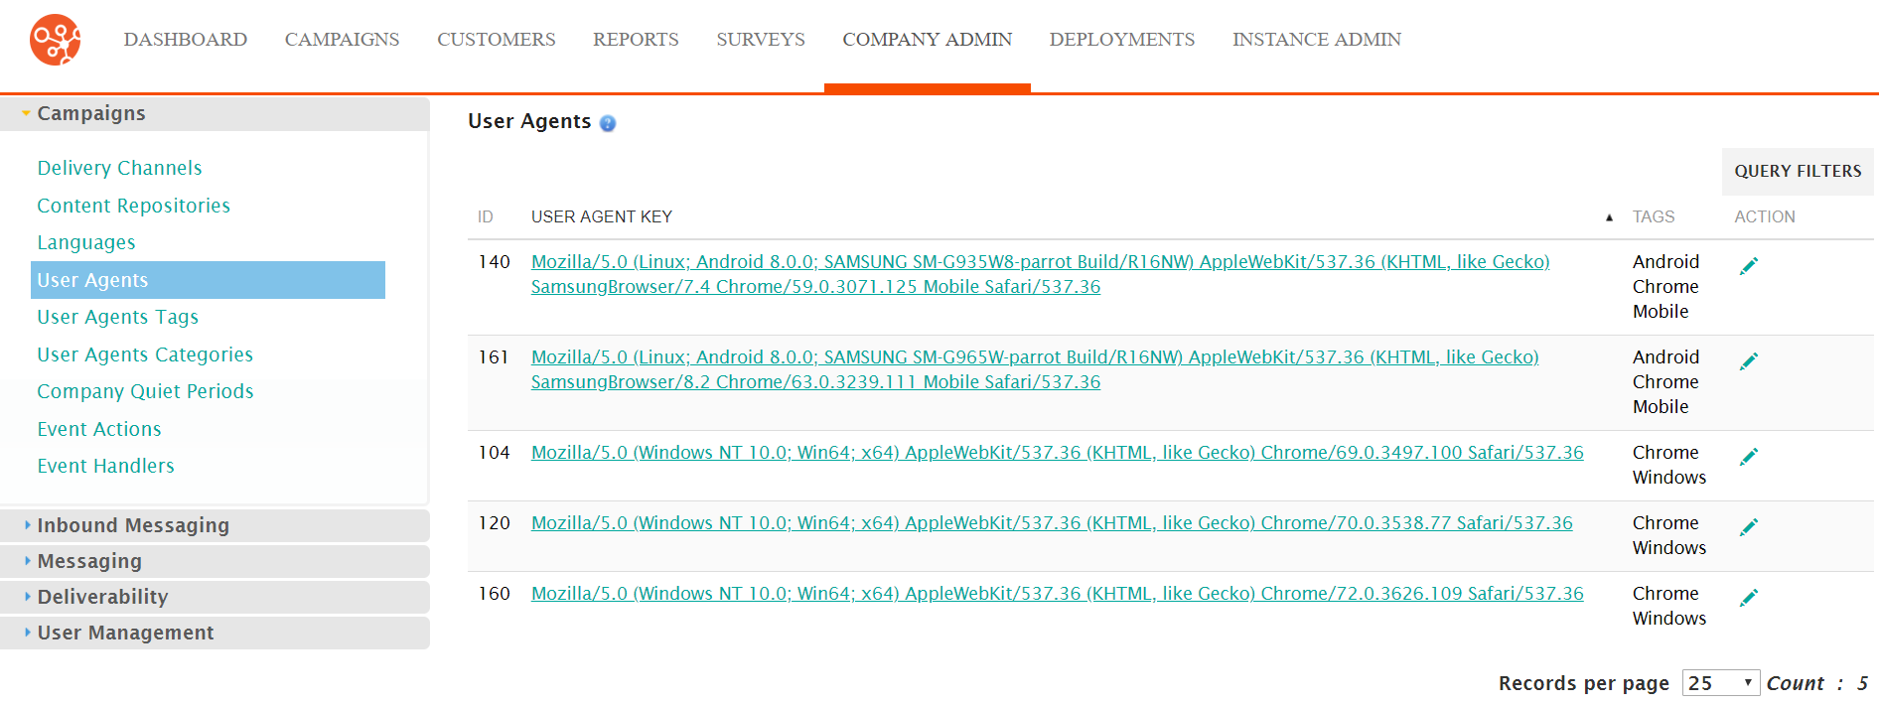Viewport: 1879px width, 707px height.
Task: Edit user agent 104 with pencil icon
Action: pos(1749,457)
